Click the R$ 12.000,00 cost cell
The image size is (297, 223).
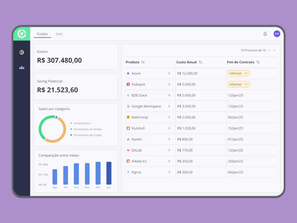(187, 73)
